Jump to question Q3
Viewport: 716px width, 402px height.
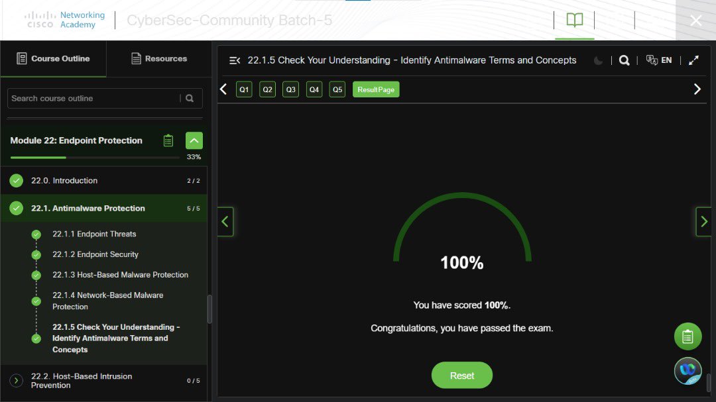pyautogui.click(x=291, y=89)
